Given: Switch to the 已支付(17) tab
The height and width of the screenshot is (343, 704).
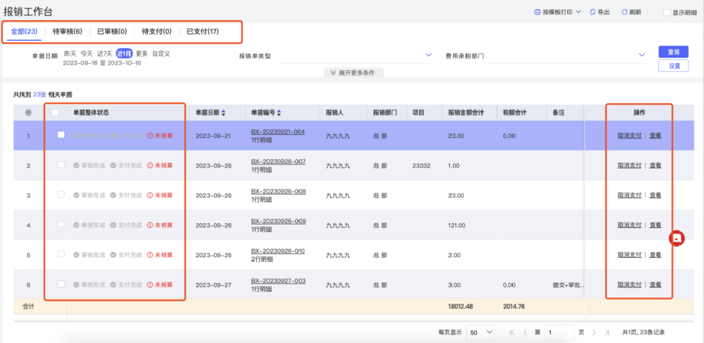Looking at the screenshot, I should click(203, 32).
